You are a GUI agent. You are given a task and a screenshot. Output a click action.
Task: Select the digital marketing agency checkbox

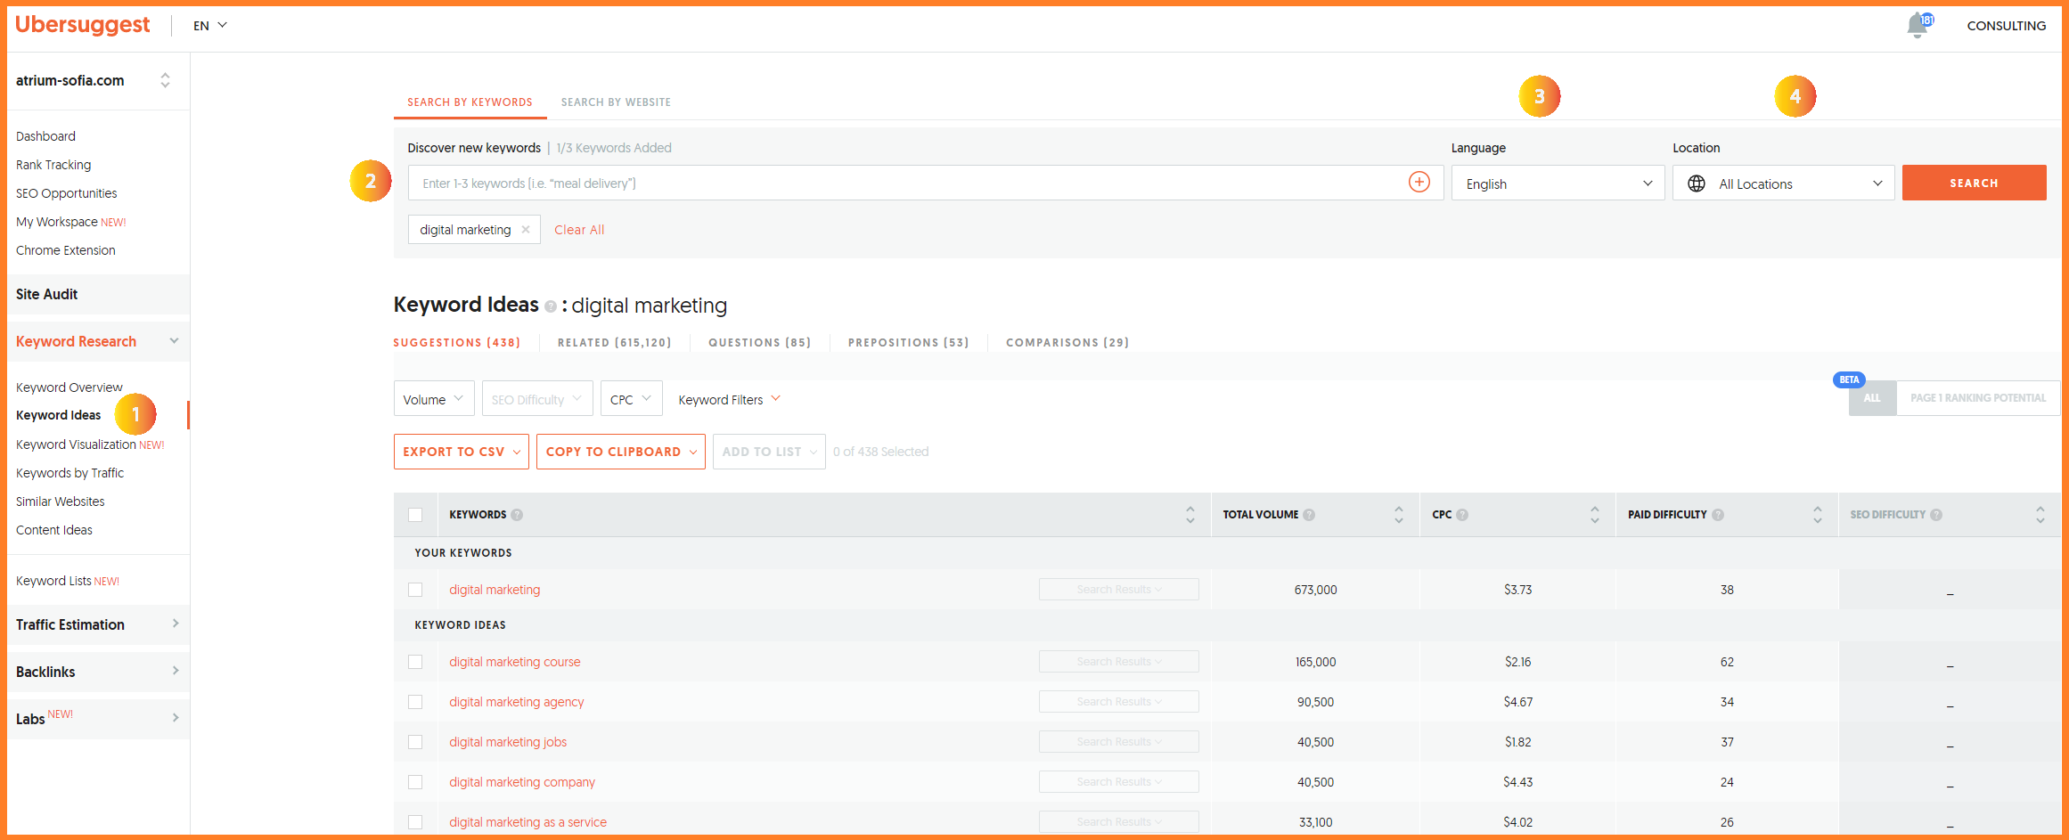pos(415,702)
